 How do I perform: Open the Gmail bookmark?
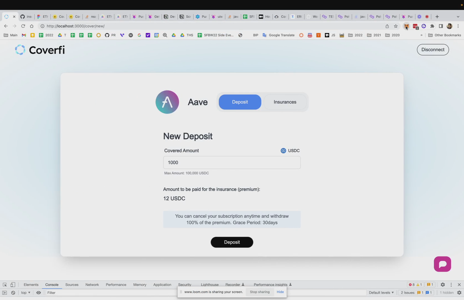(24, 35)
